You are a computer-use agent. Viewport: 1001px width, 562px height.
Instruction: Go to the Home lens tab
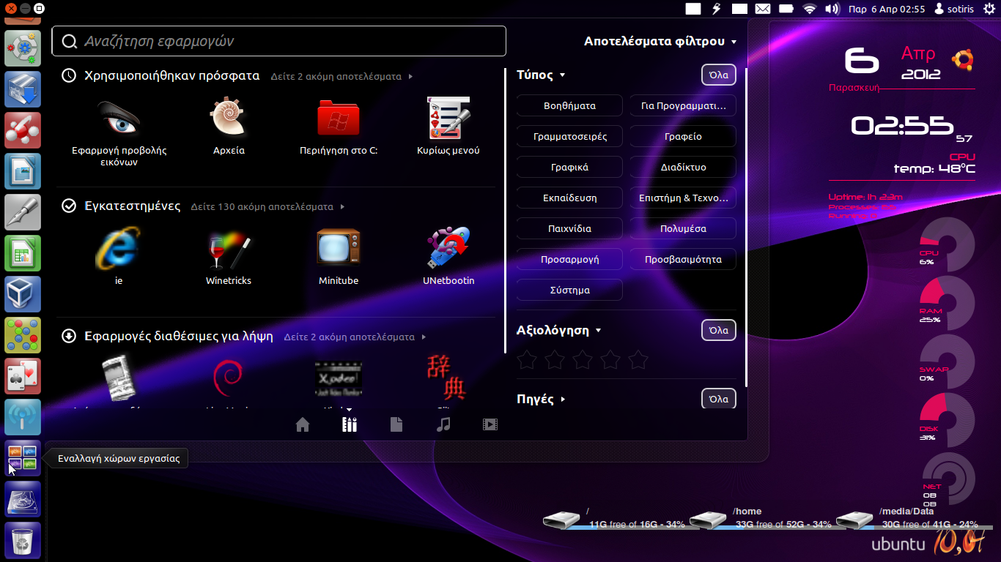point(303,424)
